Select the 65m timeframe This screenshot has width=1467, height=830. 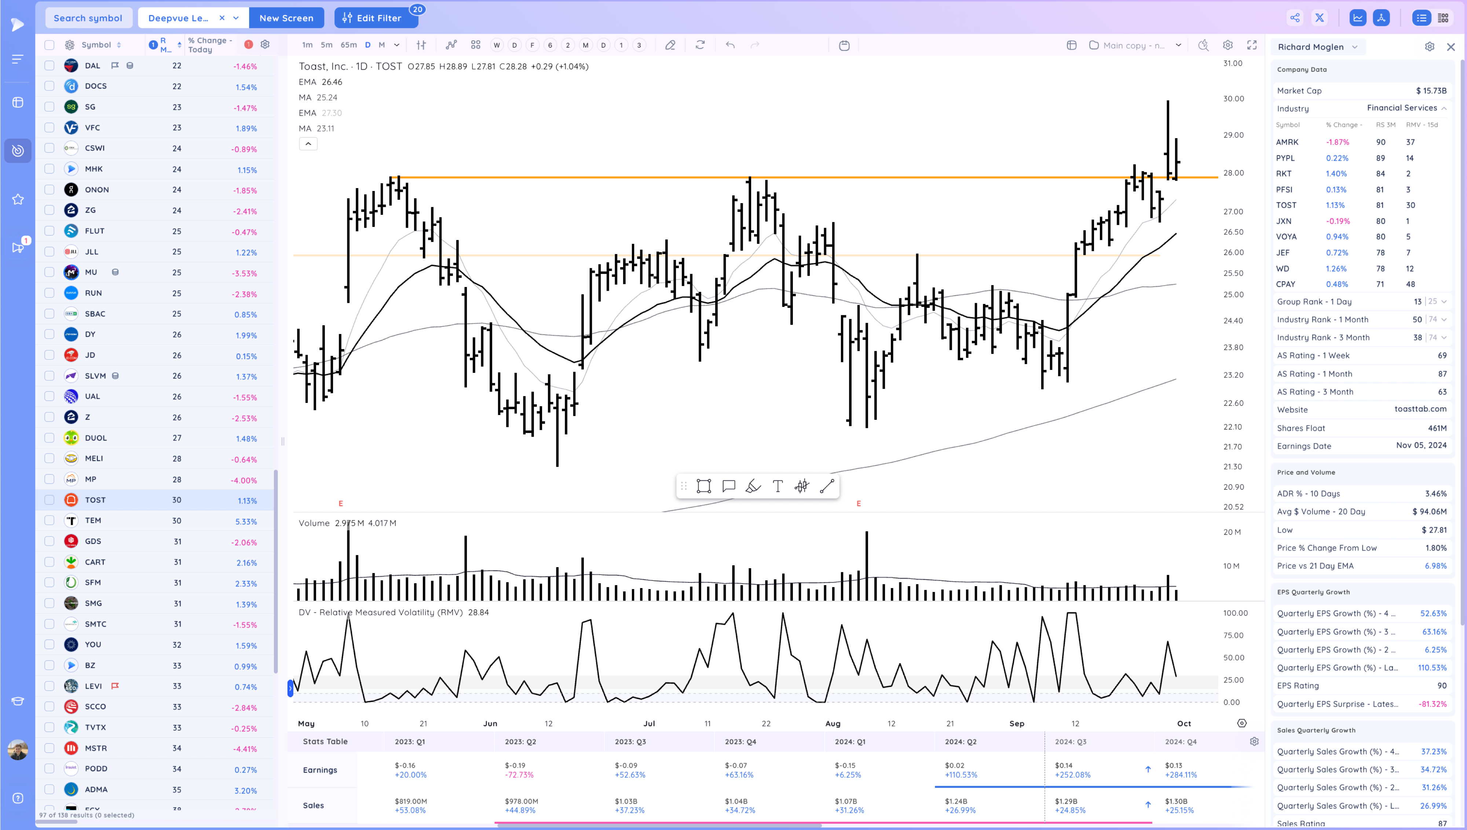click(x=348, y=45)
